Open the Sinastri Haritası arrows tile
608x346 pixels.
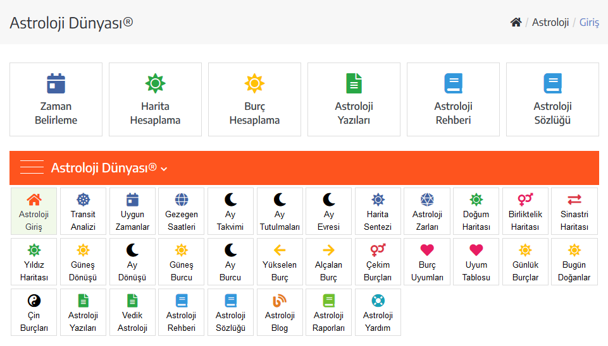pos(574,212)
